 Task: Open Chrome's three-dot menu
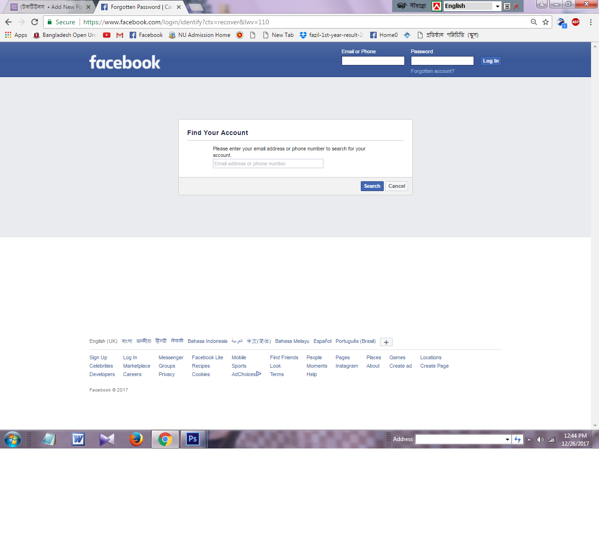(591, 22)
